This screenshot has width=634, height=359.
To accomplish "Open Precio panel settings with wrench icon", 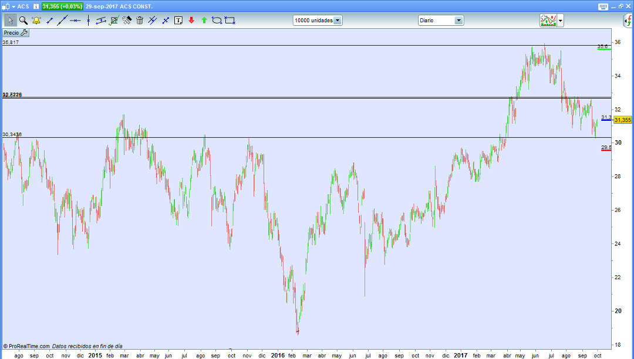I will [x=25, y=33].
